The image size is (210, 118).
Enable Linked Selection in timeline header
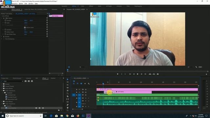click(x=81, y=84)
